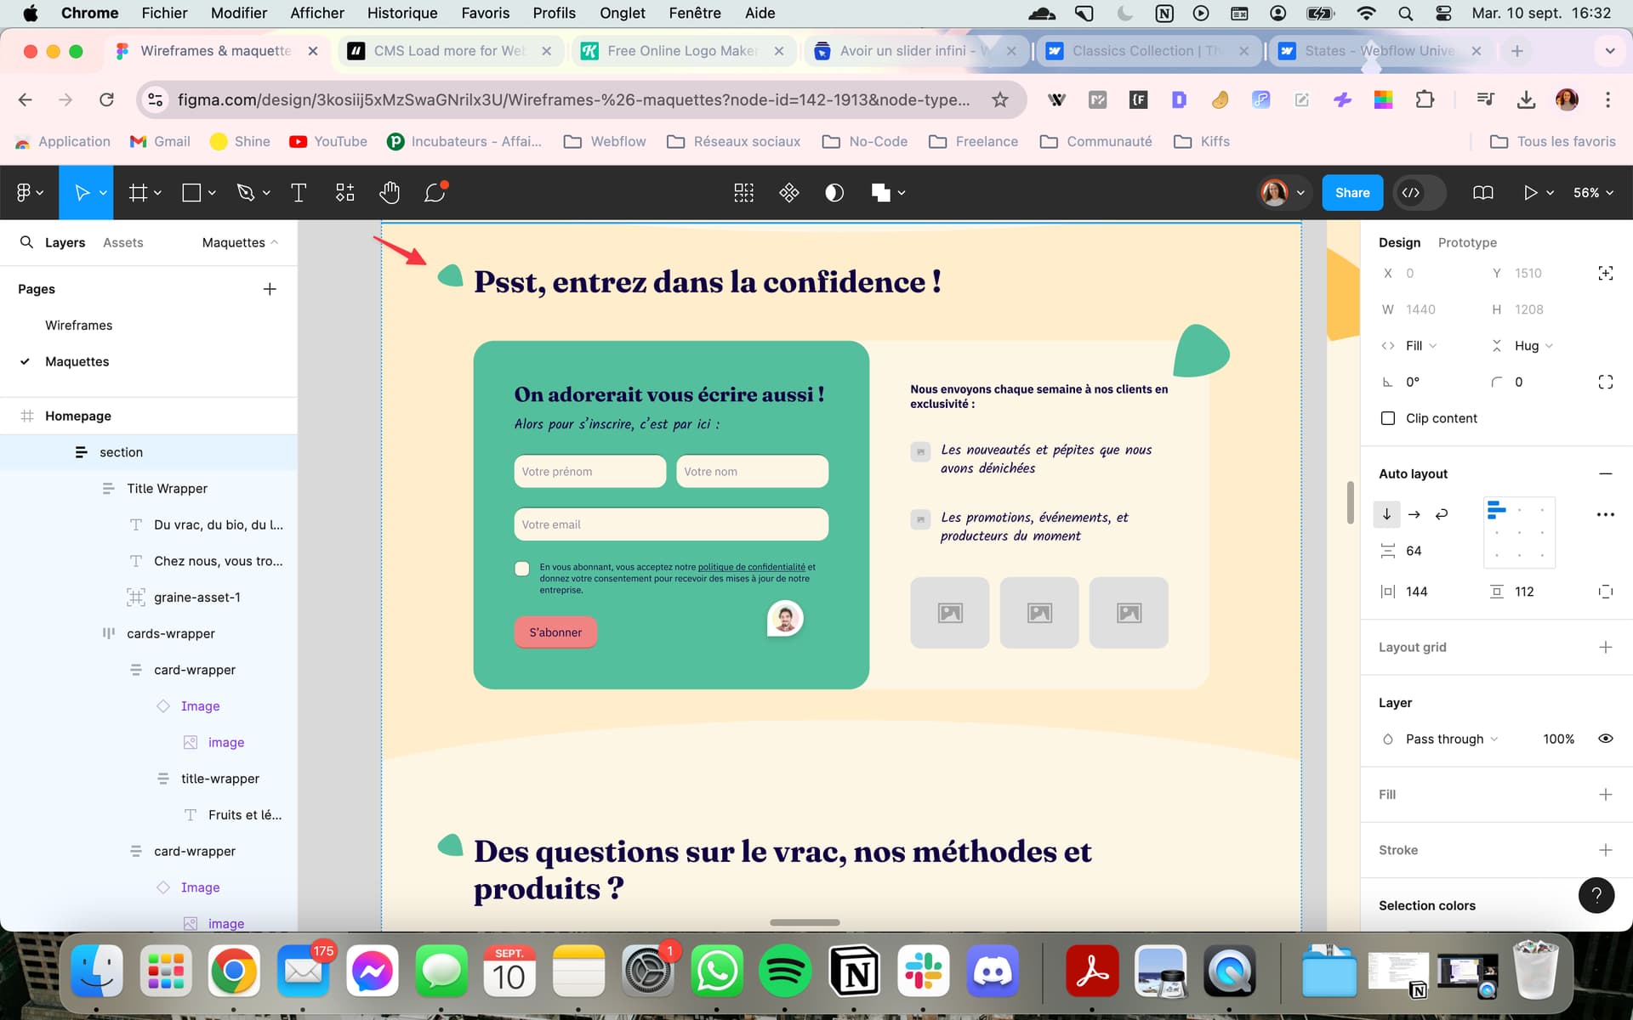The width and height of the screenshot is (1633, 1020).
Task: Select the Wireframes page
Action: tap(78, 326)
